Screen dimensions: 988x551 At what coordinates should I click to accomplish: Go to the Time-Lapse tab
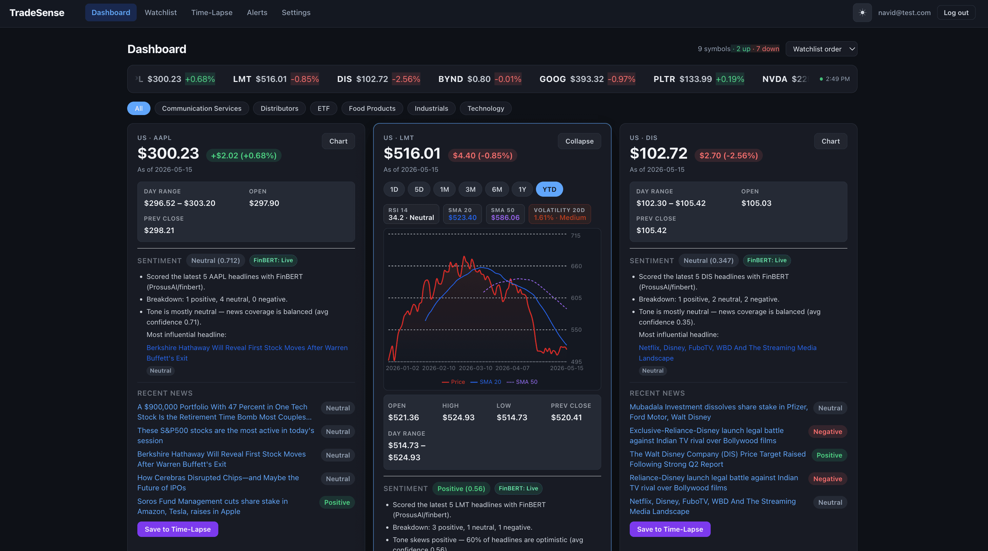[212, 13]
